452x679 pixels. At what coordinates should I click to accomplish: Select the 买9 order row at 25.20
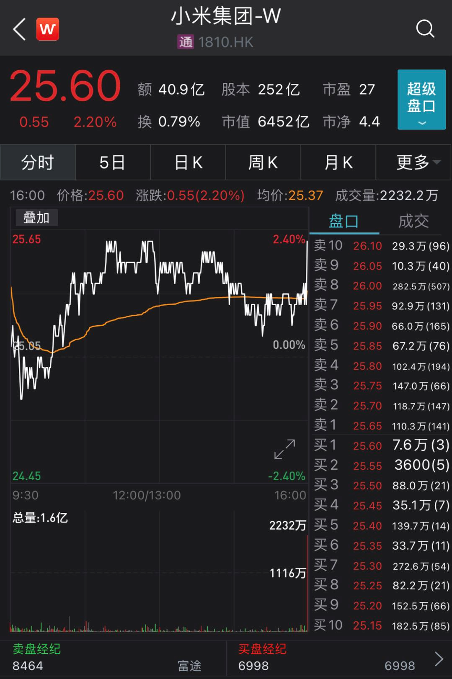(x=381, y=606)
